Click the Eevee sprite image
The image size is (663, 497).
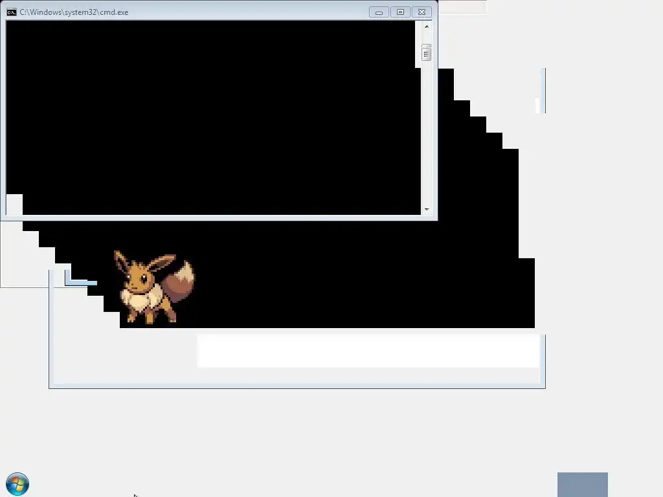(154, 287)
